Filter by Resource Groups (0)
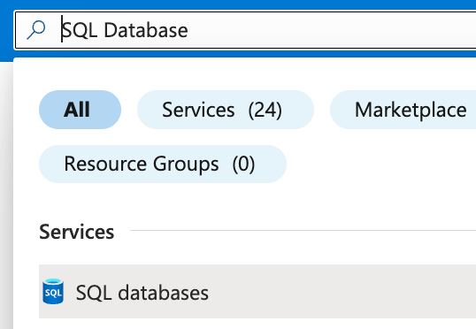The width and height of the screenshot is (476, 329). (x=163, y=164)
